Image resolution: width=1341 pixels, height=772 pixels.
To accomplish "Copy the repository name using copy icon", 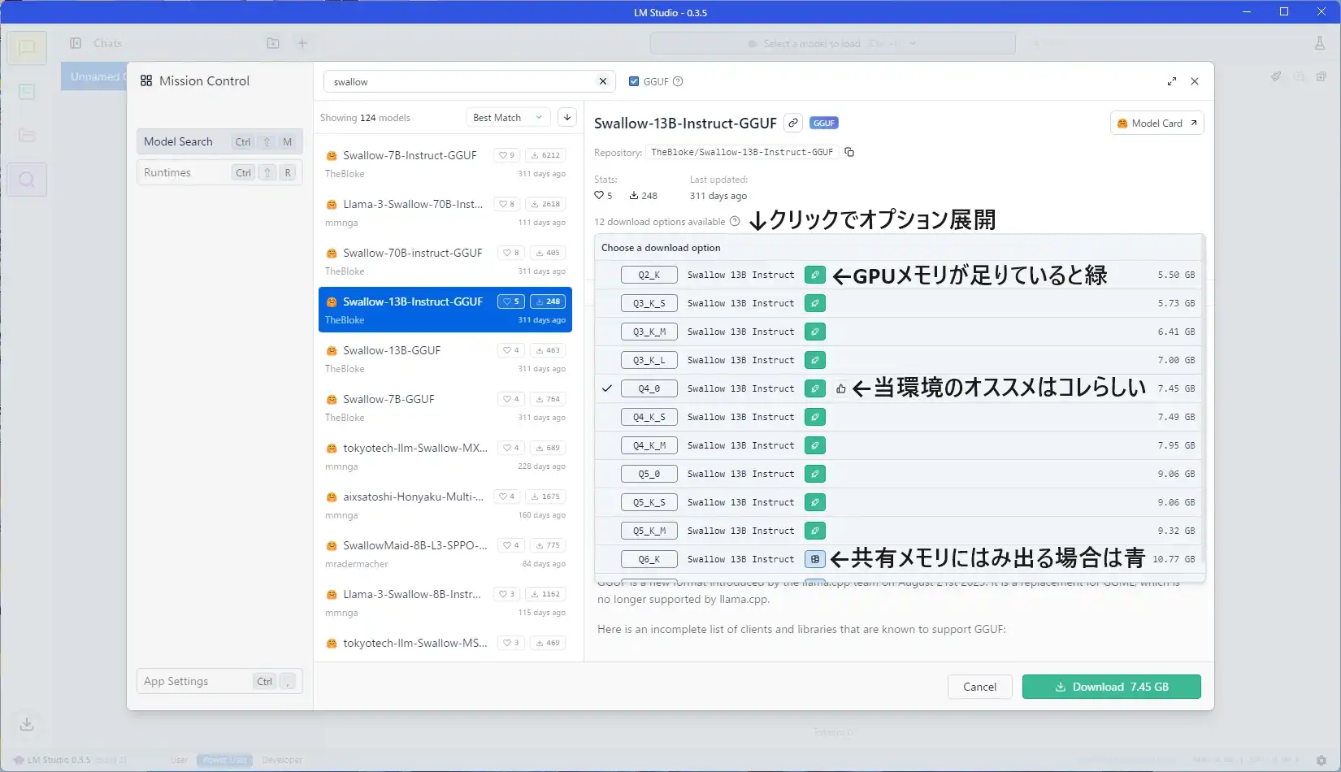I will tap(849, 152).
